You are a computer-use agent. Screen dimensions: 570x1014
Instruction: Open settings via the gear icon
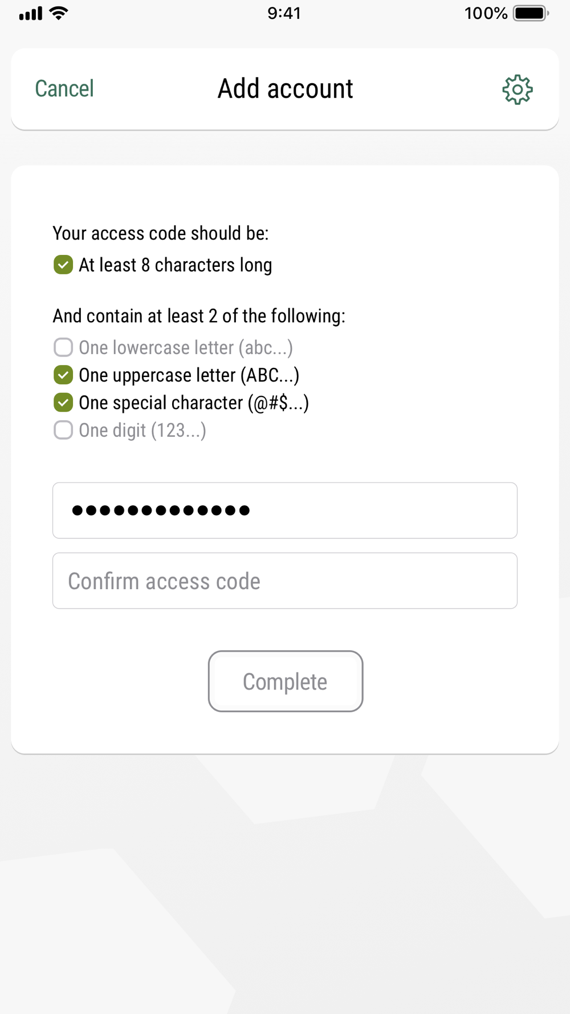517,90
